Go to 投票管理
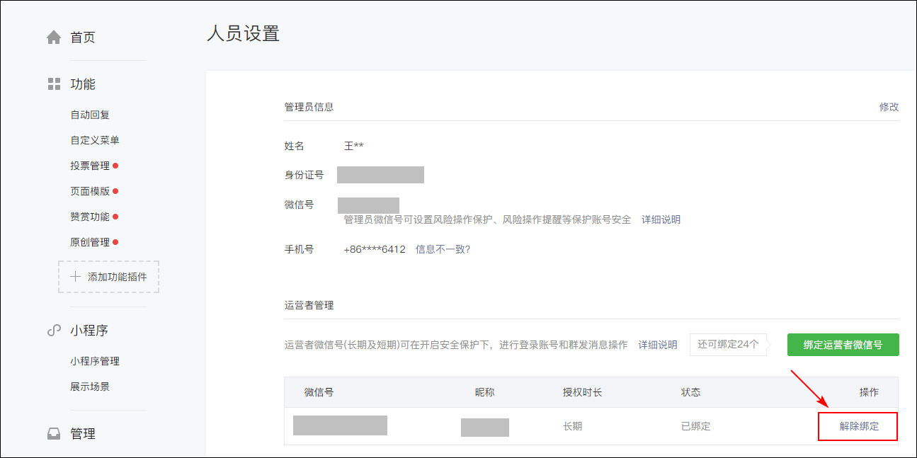917x458 pixels. (x=90, y=166)
